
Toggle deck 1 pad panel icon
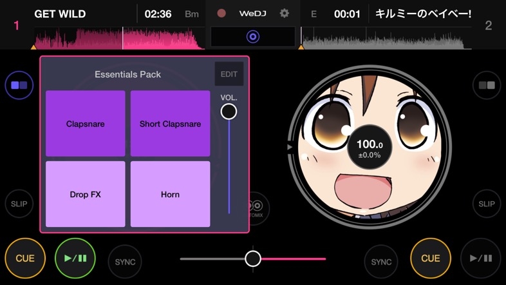pyautogui.click(x=19, y=85)
